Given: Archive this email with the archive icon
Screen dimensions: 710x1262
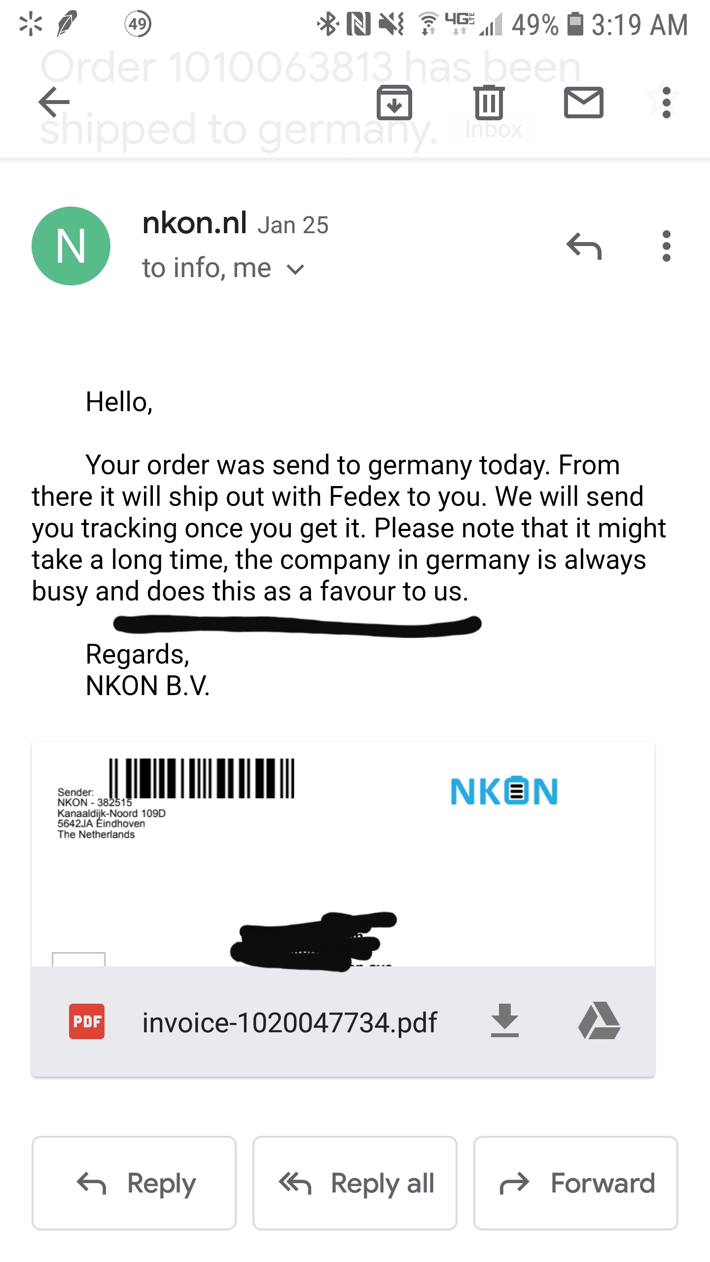Looking at the screenshot, I should point(394,103).
